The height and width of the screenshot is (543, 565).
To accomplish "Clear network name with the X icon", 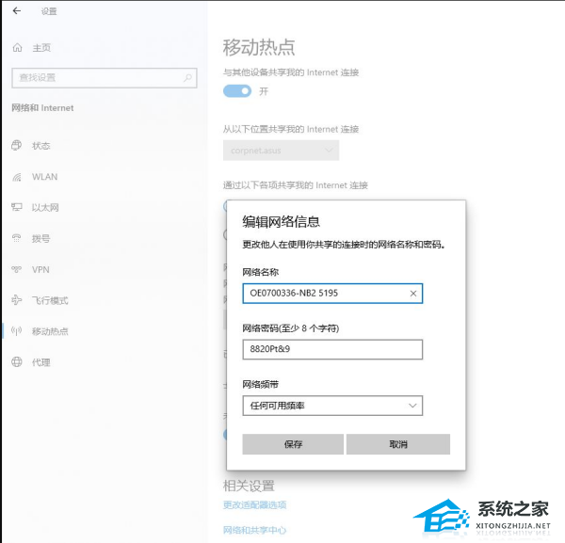I will point(412,294).
